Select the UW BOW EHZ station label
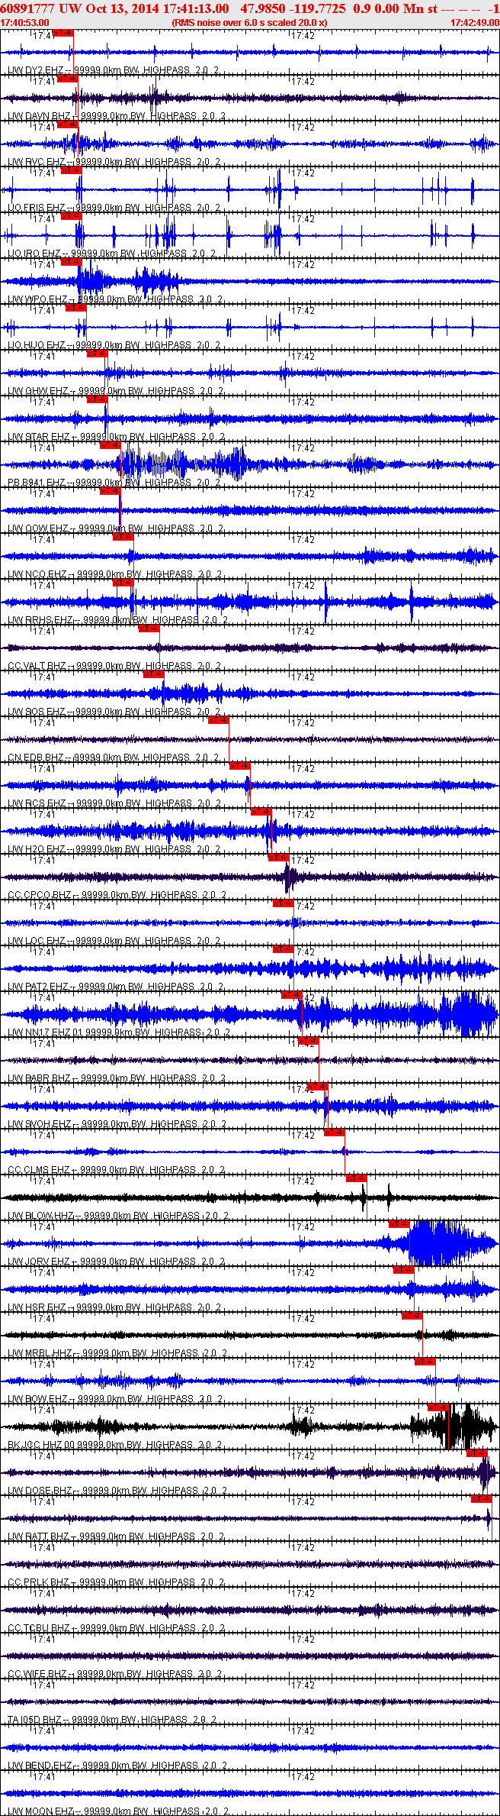 (37, 1399)
